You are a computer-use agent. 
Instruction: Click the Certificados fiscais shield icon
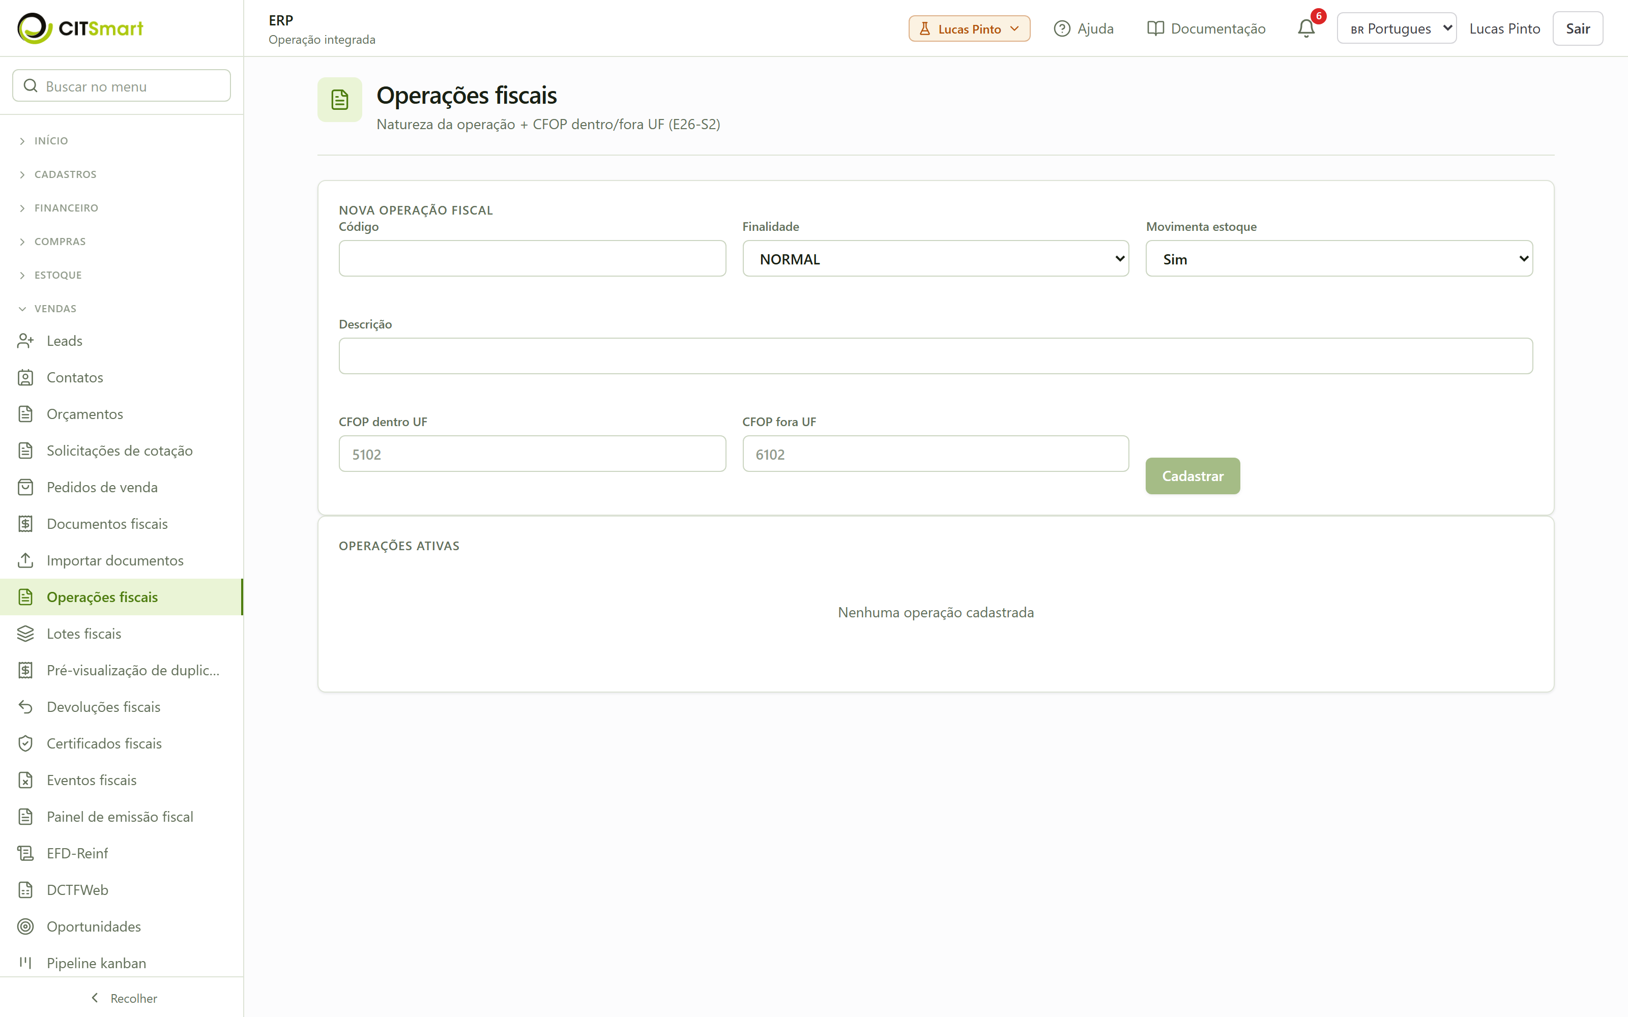[25, 743]
